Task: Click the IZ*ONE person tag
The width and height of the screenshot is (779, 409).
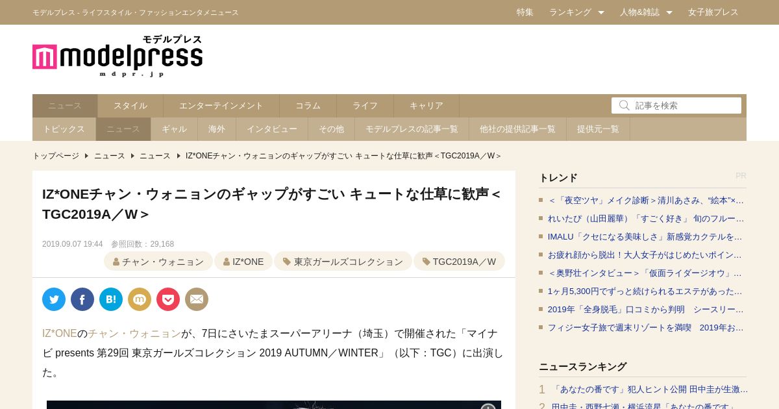Action: click(x=243, y=262)
